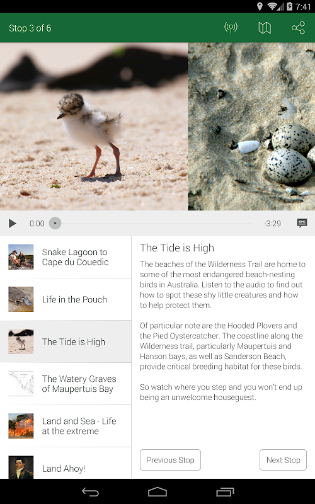Viewport: 315px width, 504px height.
Task: Select Life in the Pouch stop
Action: (66, 299)
